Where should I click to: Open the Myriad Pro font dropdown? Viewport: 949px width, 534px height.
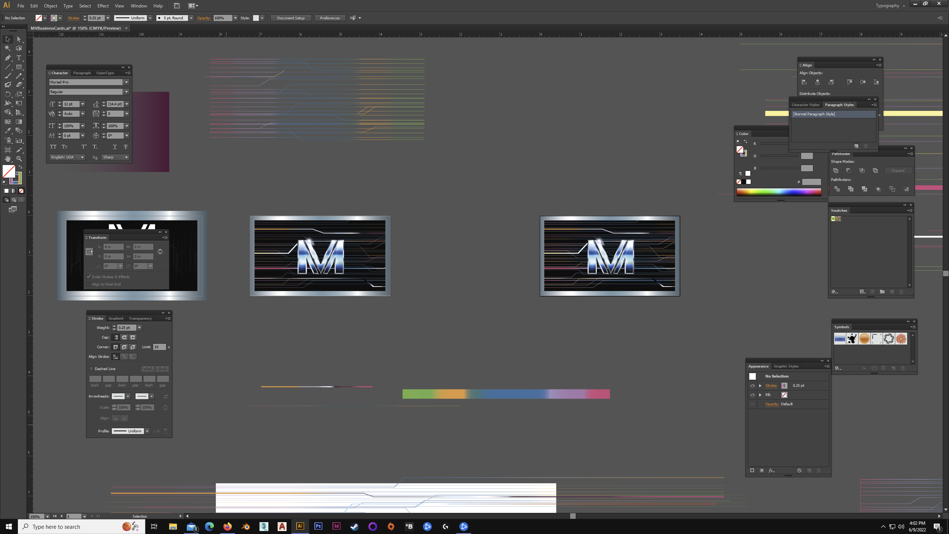point(126,82)
